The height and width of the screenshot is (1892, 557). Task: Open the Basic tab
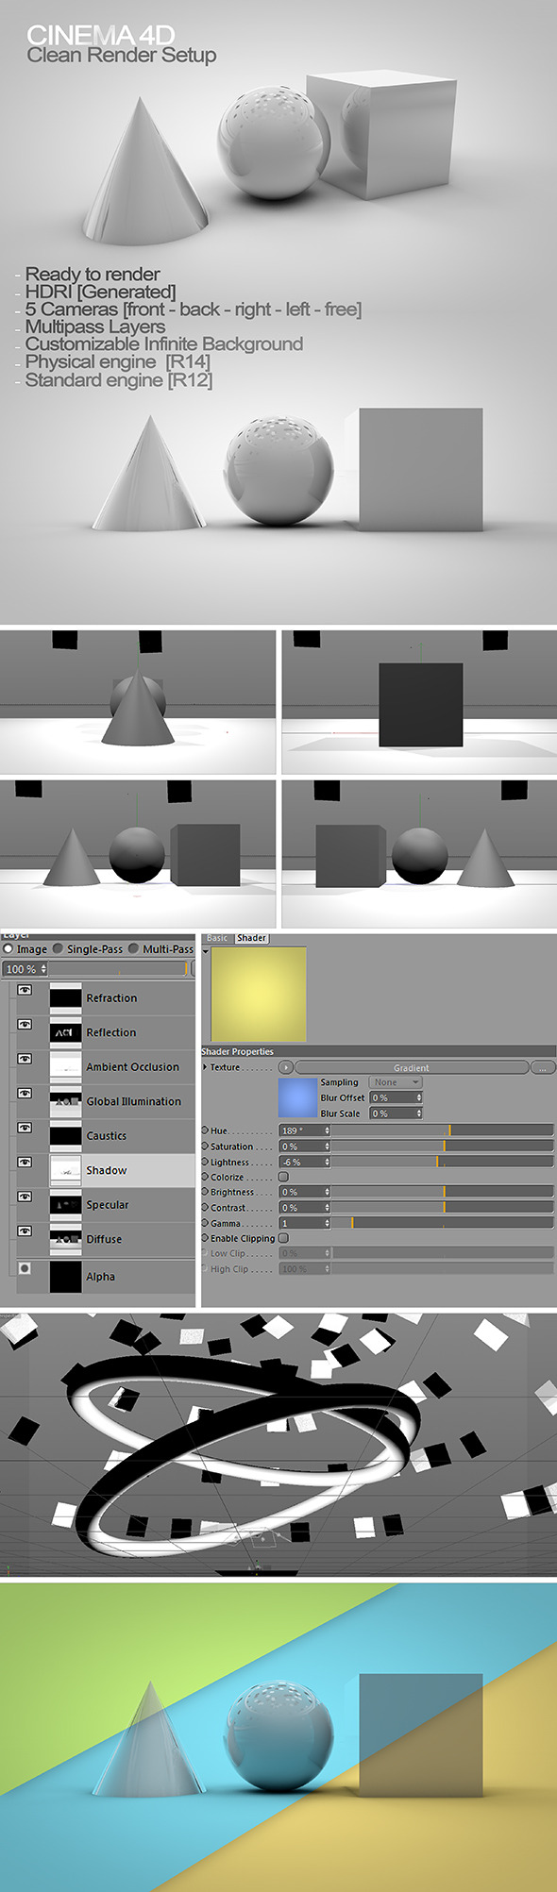[x=217, y=938]
